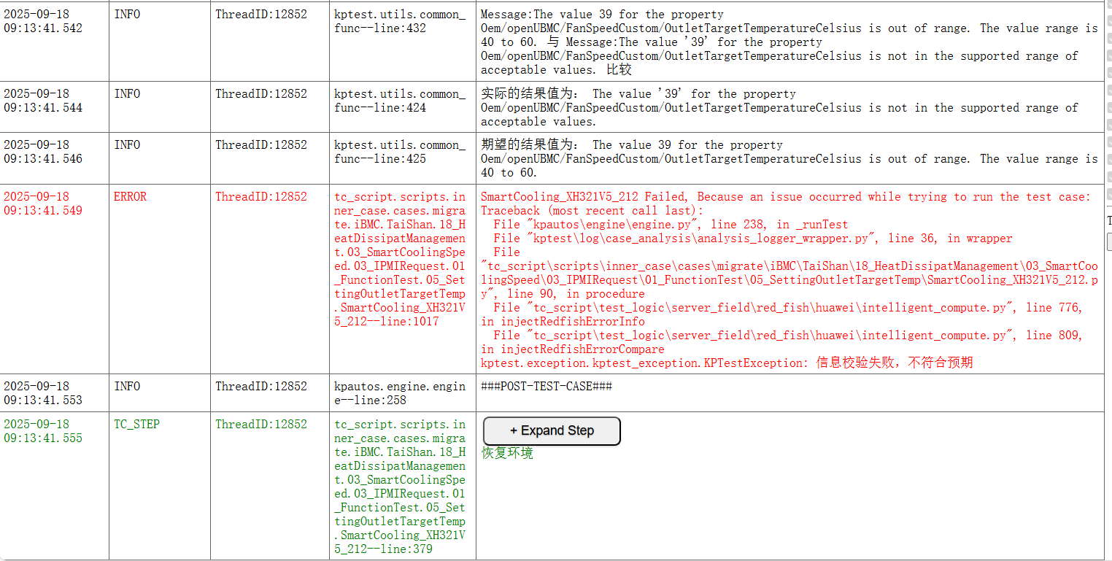1112x561 pixels.
Task: Click the Expand Step button
Action: pos(552,430)
